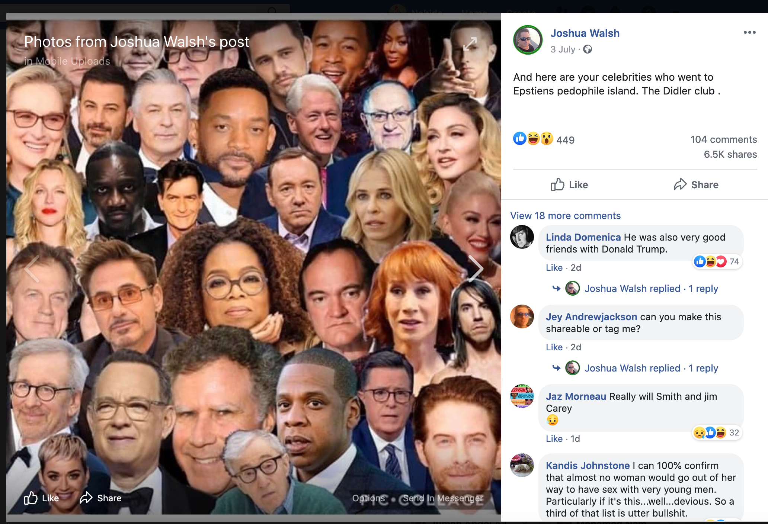768x524 pixels.
Task: Click the public globe privacy icon
Action: point(588,49)
